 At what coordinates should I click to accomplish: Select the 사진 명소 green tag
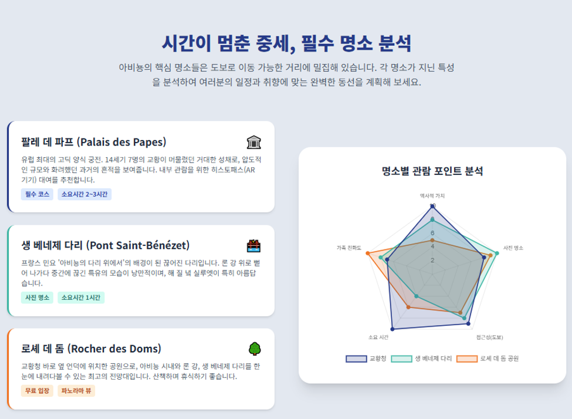coord(37,298)
